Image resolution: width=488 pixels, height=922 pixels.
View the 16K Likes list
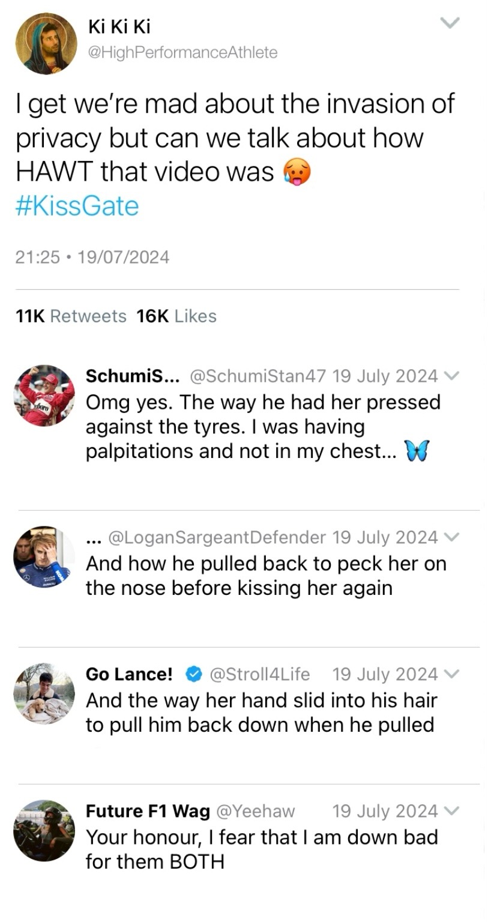point(176,316)
